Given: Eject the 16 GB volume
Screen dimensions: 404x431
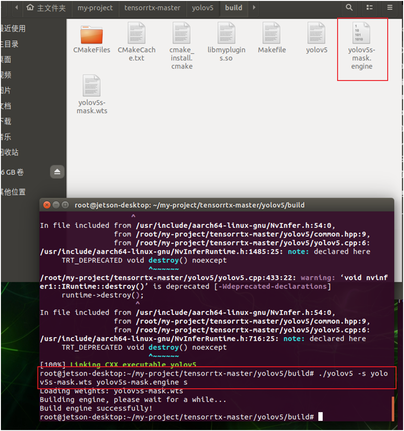Looking at the screenshot, I should pos(57,172).
